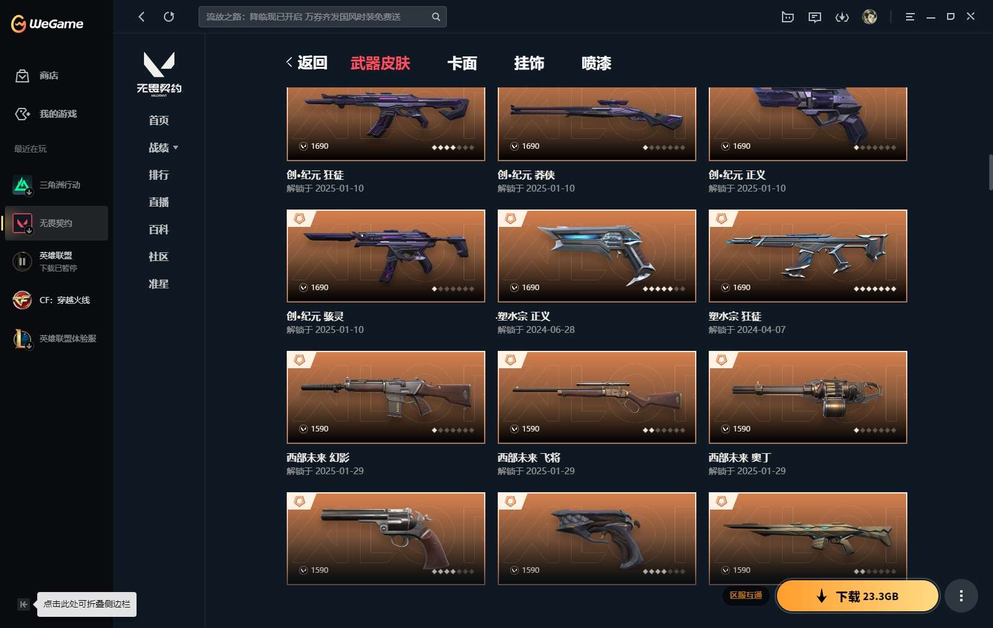Image resolution: width=993 pixels, height=628 pixels.
Task: Go back using the back arrow icon
Action: click(x=142, y=17)
